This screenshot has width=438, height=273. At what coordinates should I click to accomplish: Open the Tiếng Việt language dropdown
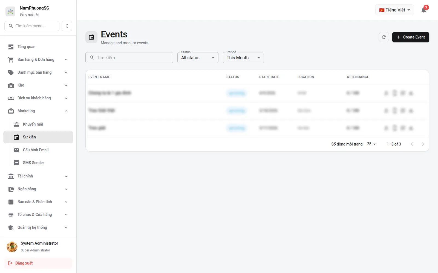click(394, 10)
